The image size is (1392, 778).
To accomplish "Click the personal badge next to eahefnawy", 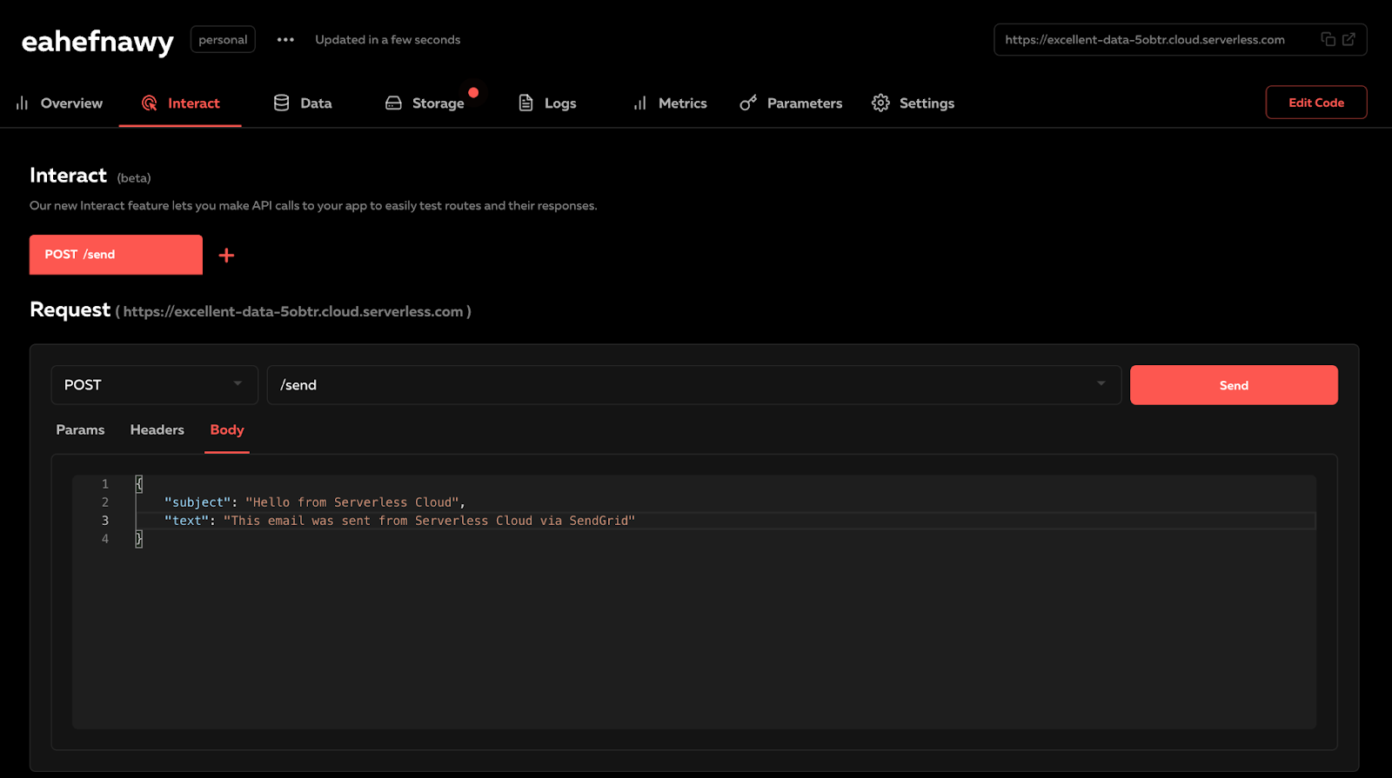I will click(x=223, y=40).
